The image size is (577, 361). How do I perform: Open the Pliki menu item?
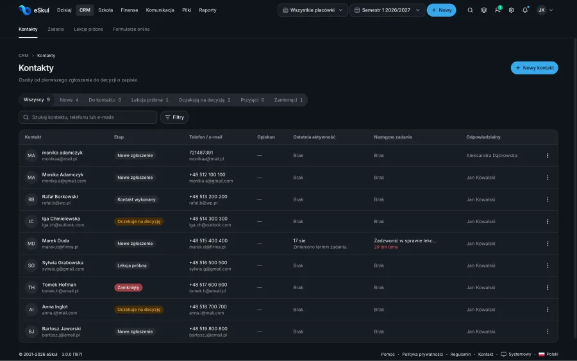pyautogui.click(x=187, y=10)
